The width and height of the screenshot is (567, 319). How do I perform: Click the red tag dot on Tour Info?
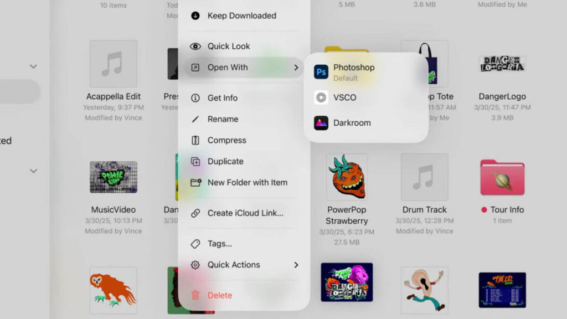point(484,210)
